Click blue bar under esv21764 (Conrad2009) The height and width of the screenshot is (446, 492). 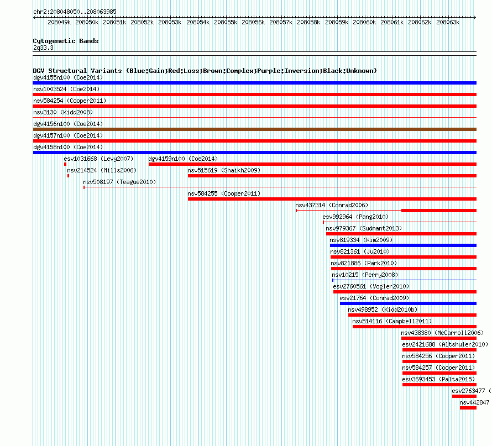[x=408, y=303]
